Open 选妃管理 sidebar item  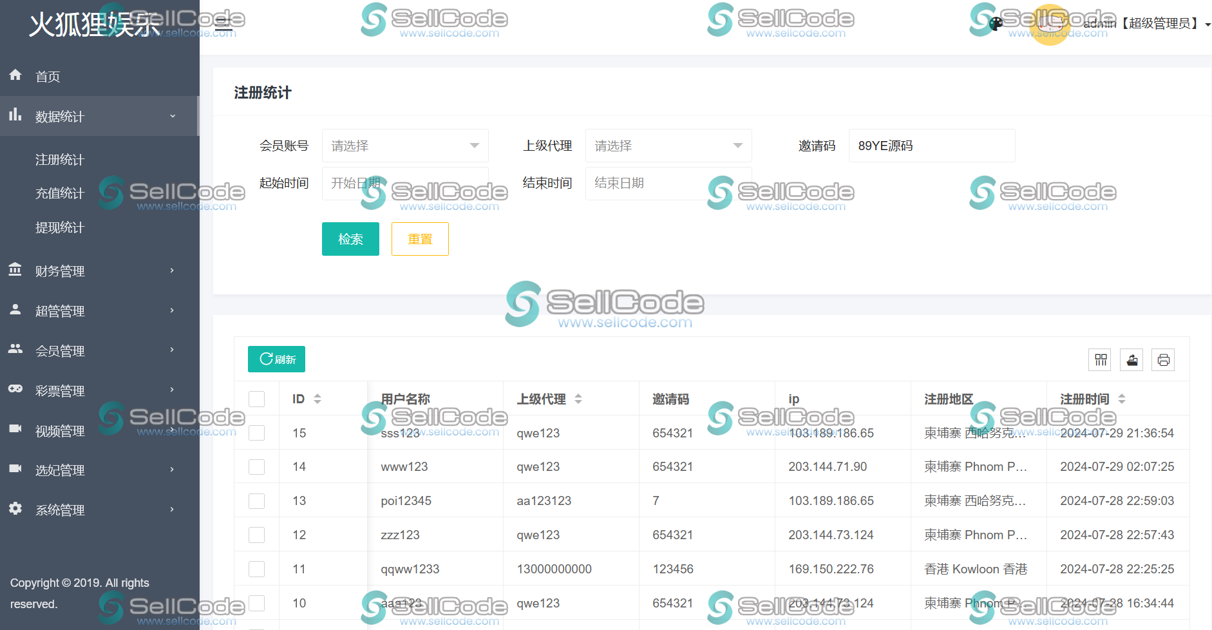point(100,470)
